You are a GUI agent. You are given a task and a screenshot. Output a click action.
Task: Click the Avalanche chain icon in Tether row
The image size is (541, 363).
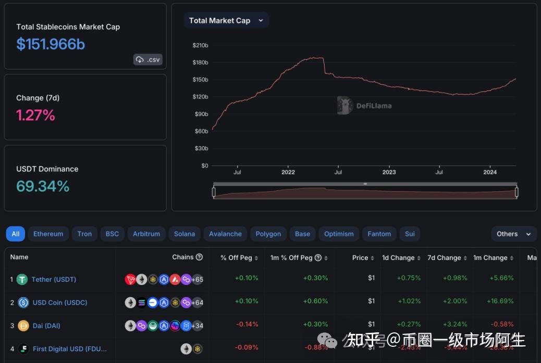pyautogui.click(x=175, y=279)
